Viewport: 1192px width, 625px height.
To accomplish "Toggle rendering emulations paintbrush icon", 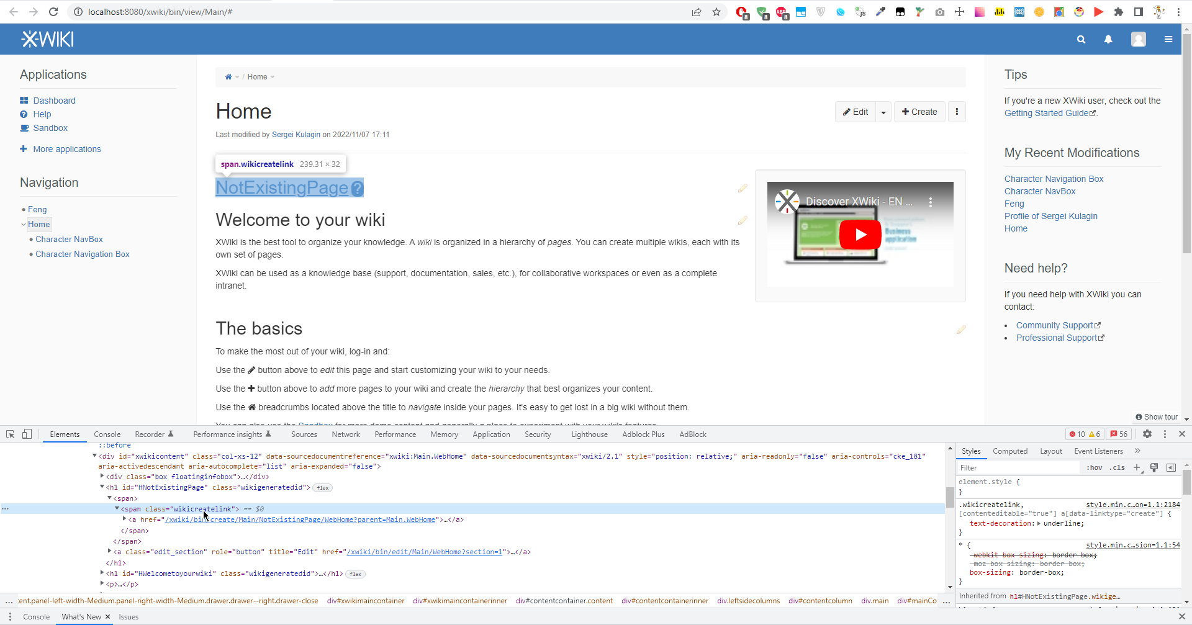I will point(1154,467).
